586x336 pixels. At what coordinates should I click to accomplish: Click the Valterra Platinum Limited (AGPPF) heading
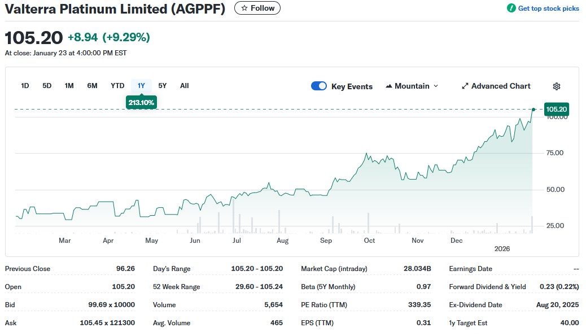coord(115,8)
